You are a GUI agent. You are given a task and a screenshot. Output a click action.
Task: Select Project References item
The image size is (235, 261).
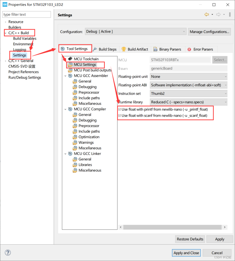click(x=23, y=72)
